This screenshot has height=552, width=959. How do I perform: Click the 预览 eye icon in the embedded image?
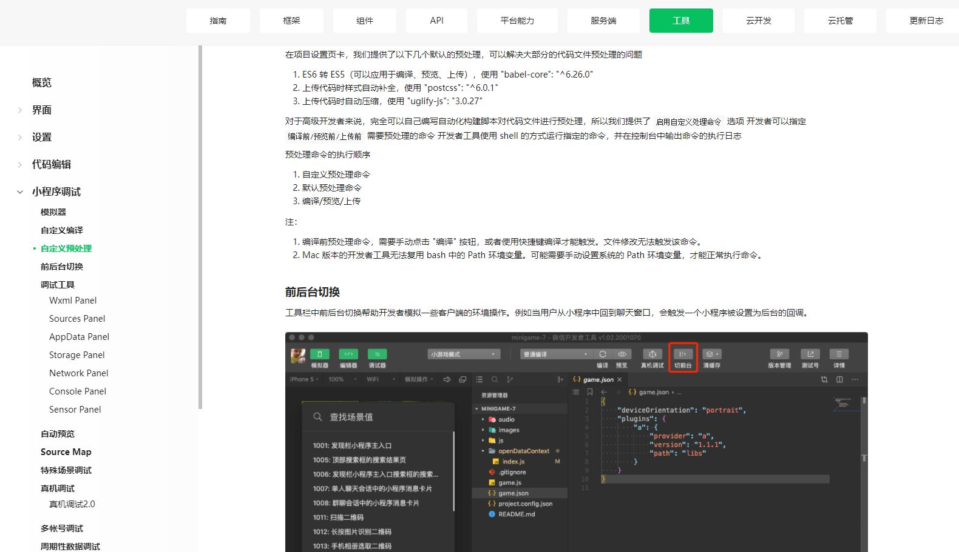[x=622, y=354]
